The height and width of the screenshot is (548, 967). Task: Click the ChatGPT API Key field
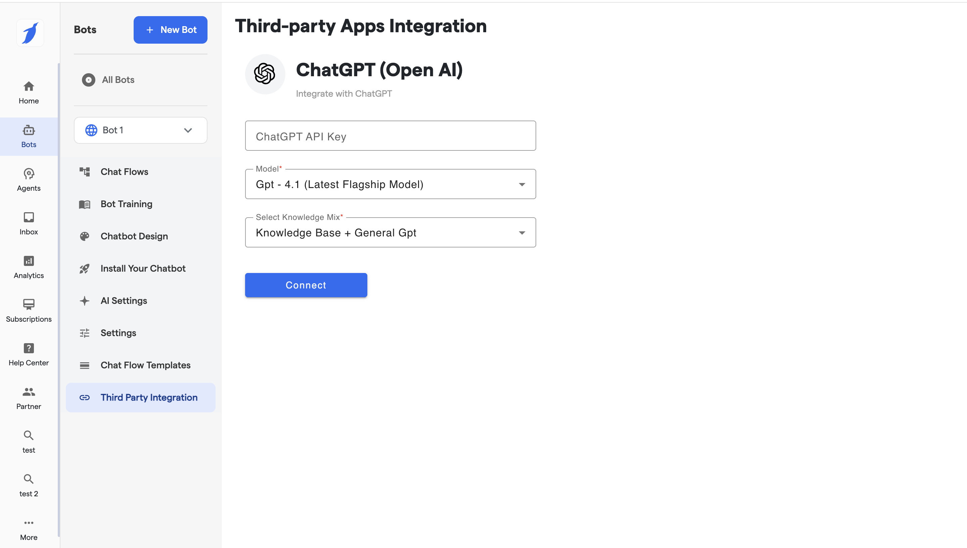(390, 136)
